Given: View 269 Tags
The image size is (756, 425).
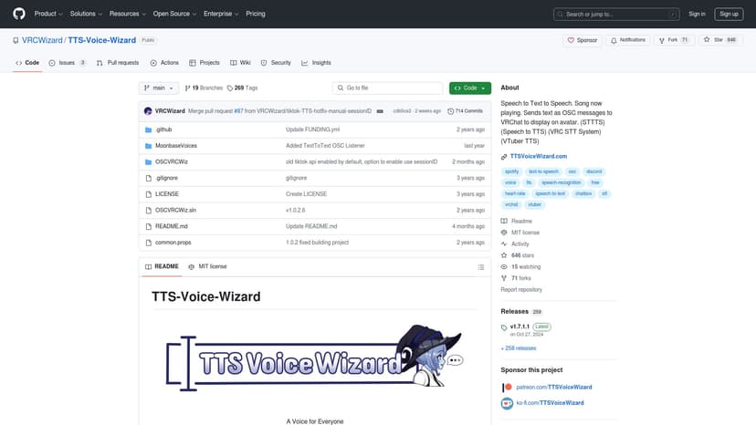Looking at the screenshot, I should pyautogui.click(x=243, y=88).
